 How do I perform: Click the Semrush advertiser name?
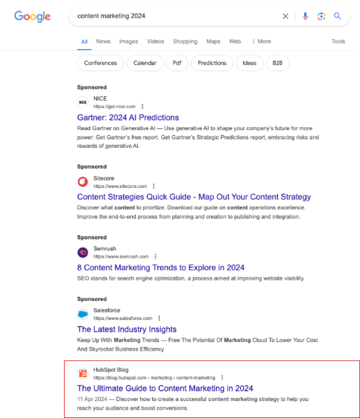105,248
